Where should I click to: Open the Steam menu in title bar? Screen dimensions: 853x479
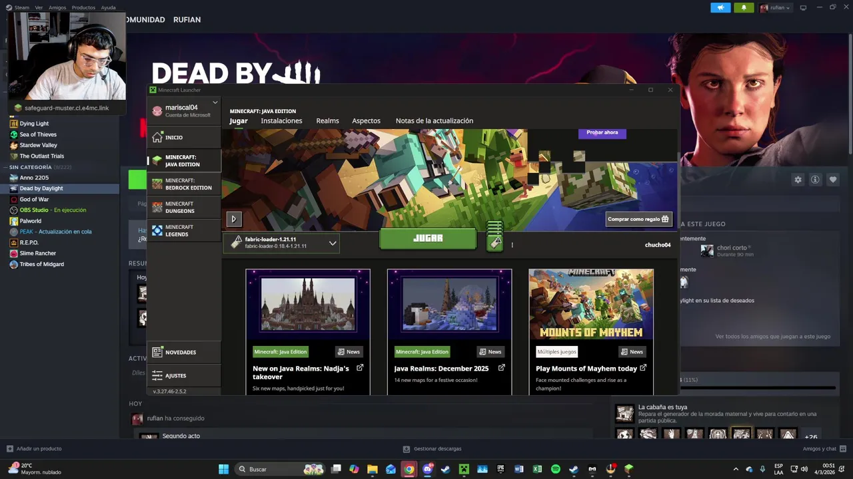tap(22, 7)
